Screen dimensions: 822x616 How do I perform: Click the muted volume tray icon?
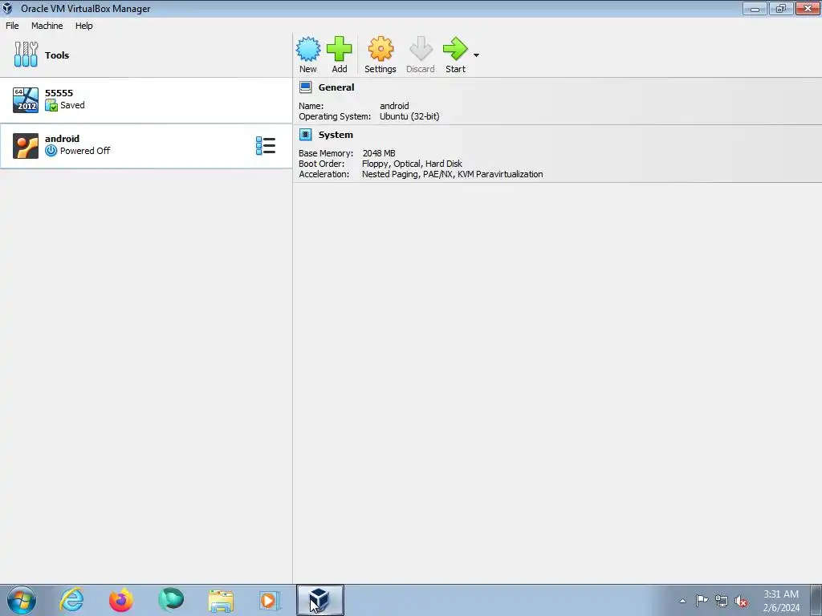(x=741, y=602)
